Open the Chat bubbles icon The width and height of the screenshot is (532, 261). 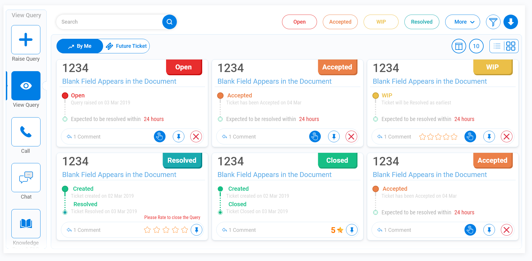point(26,178)
